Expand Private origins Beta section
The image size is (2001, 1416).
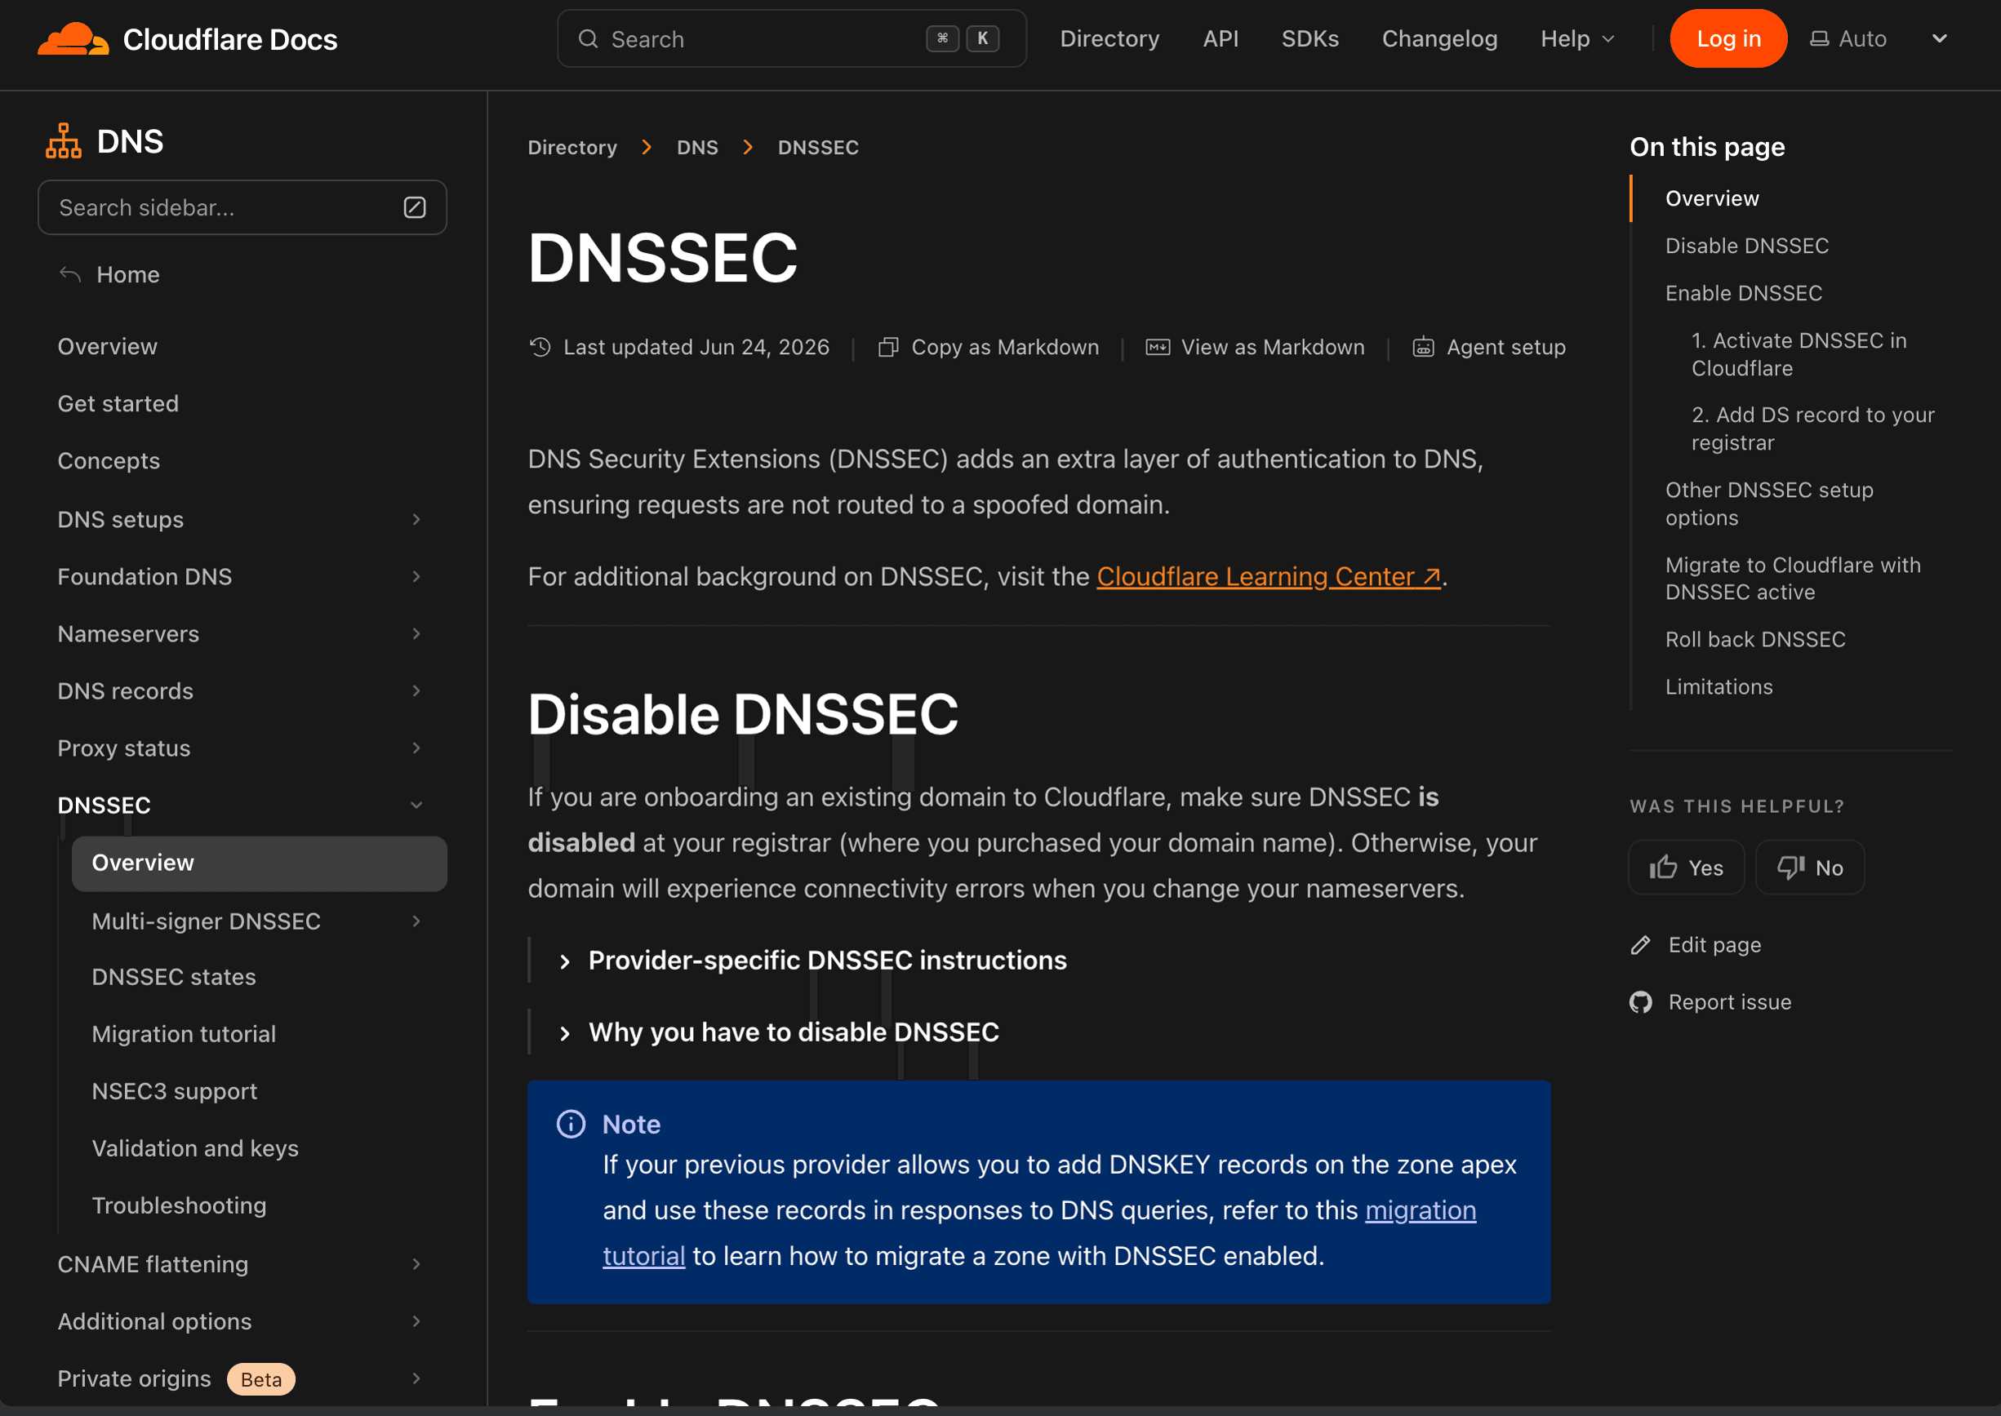(x=416, y=1378)
